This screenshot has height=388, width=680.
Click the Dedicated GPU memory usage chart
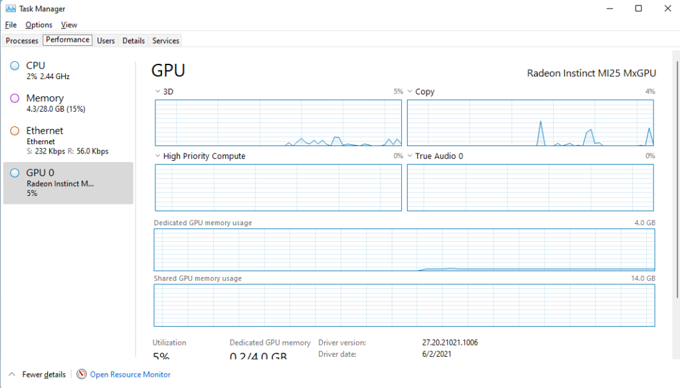point(404,249)
